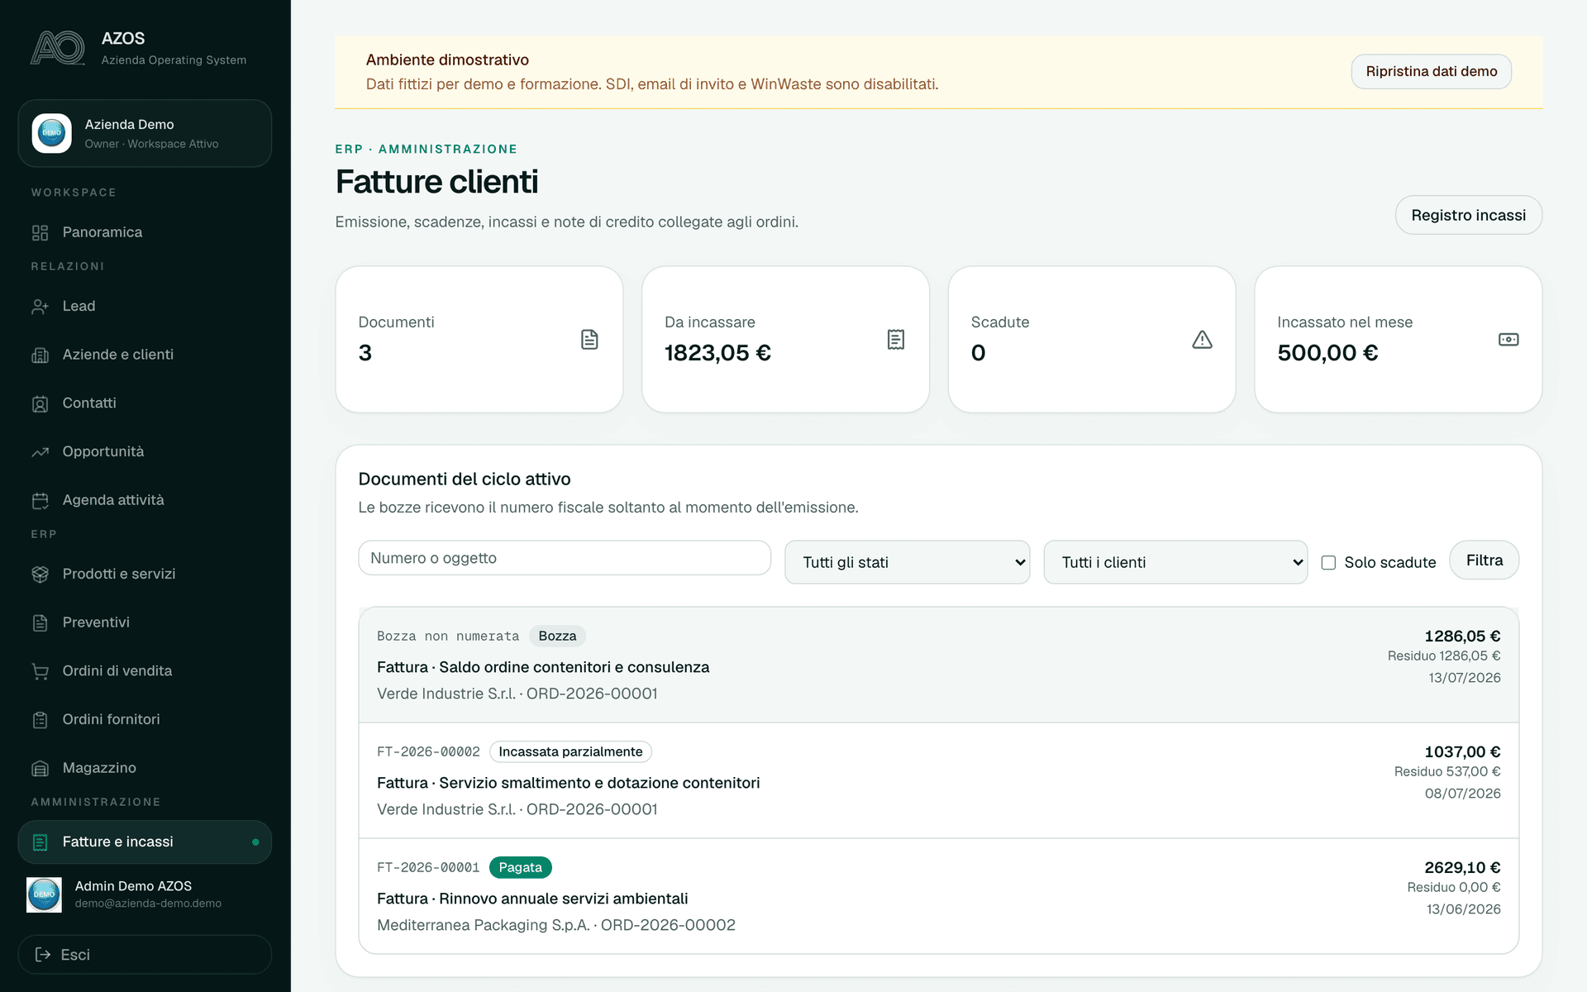Select the Aziende e clienti building icon
This screenshot has height=992, width=1587.
(40, 355)
